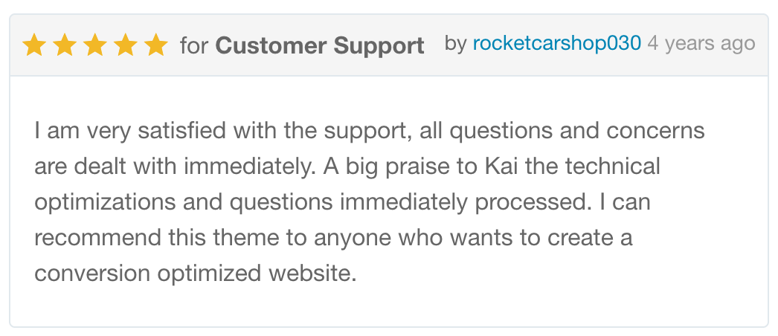Click the first gold rating star
778x336 pixels.
(x=34, y=45)
